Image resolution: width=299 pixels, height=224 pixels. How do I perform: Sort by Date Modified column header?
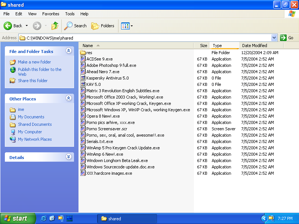[261, 46]
